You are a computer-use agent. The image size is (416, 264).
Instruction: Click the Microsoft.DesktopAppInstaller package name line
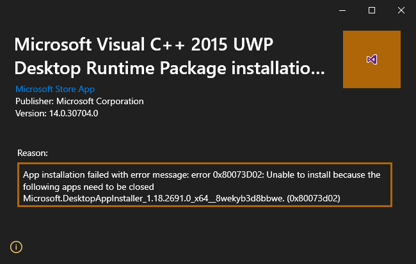(154, 199)
